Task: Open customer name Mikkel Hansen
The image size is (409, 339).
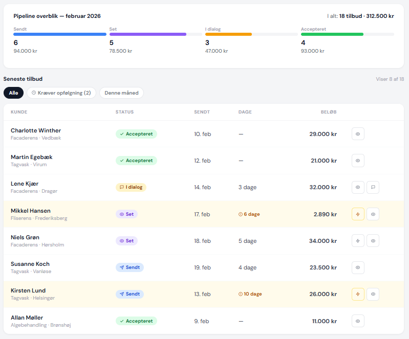Action: [x=31, y=211]
